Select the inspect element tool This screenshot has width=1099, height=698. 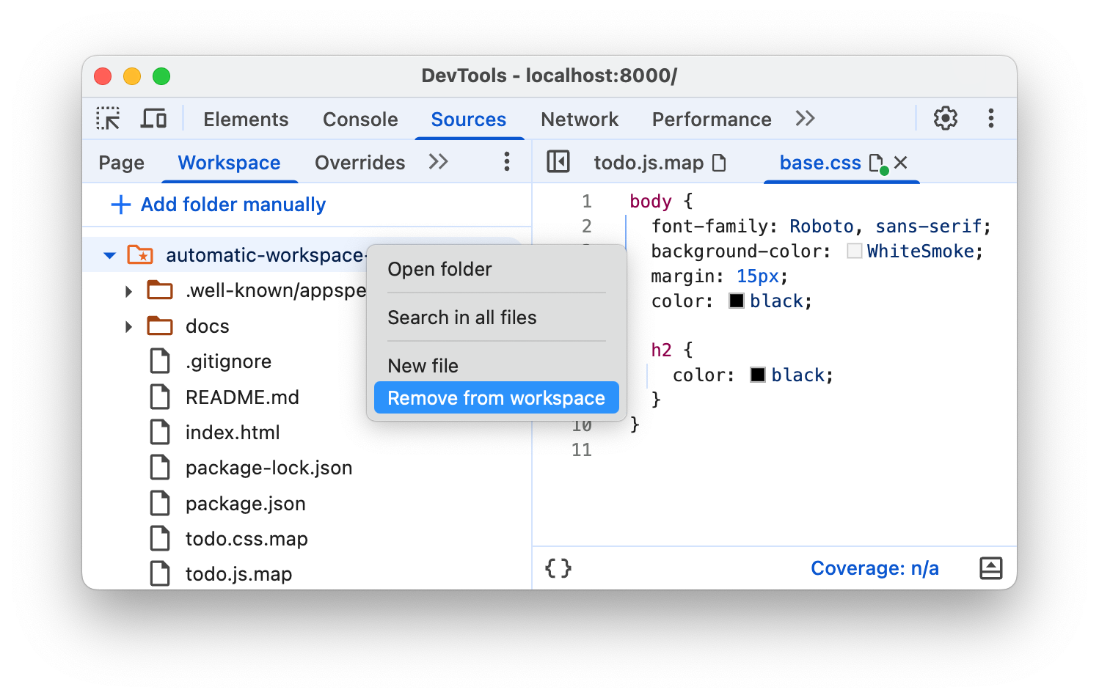tap(107, 118)
